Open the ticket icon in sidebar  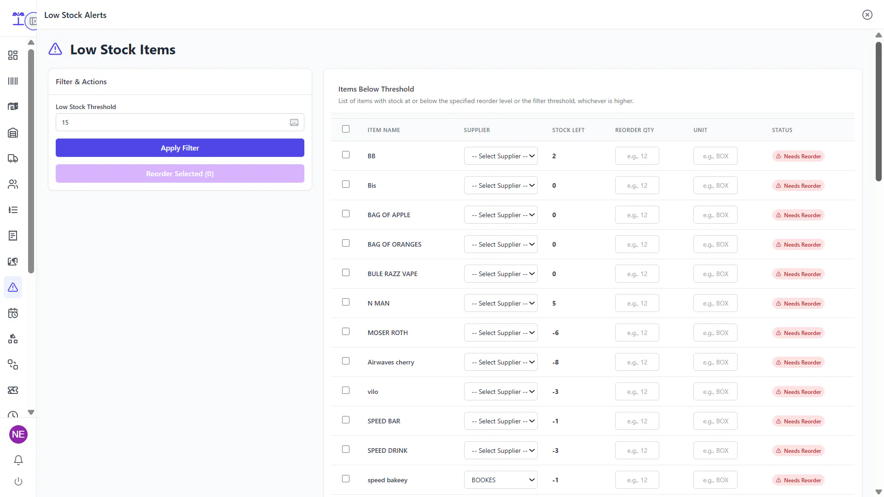pyautogui.click(x=13, y=390)
